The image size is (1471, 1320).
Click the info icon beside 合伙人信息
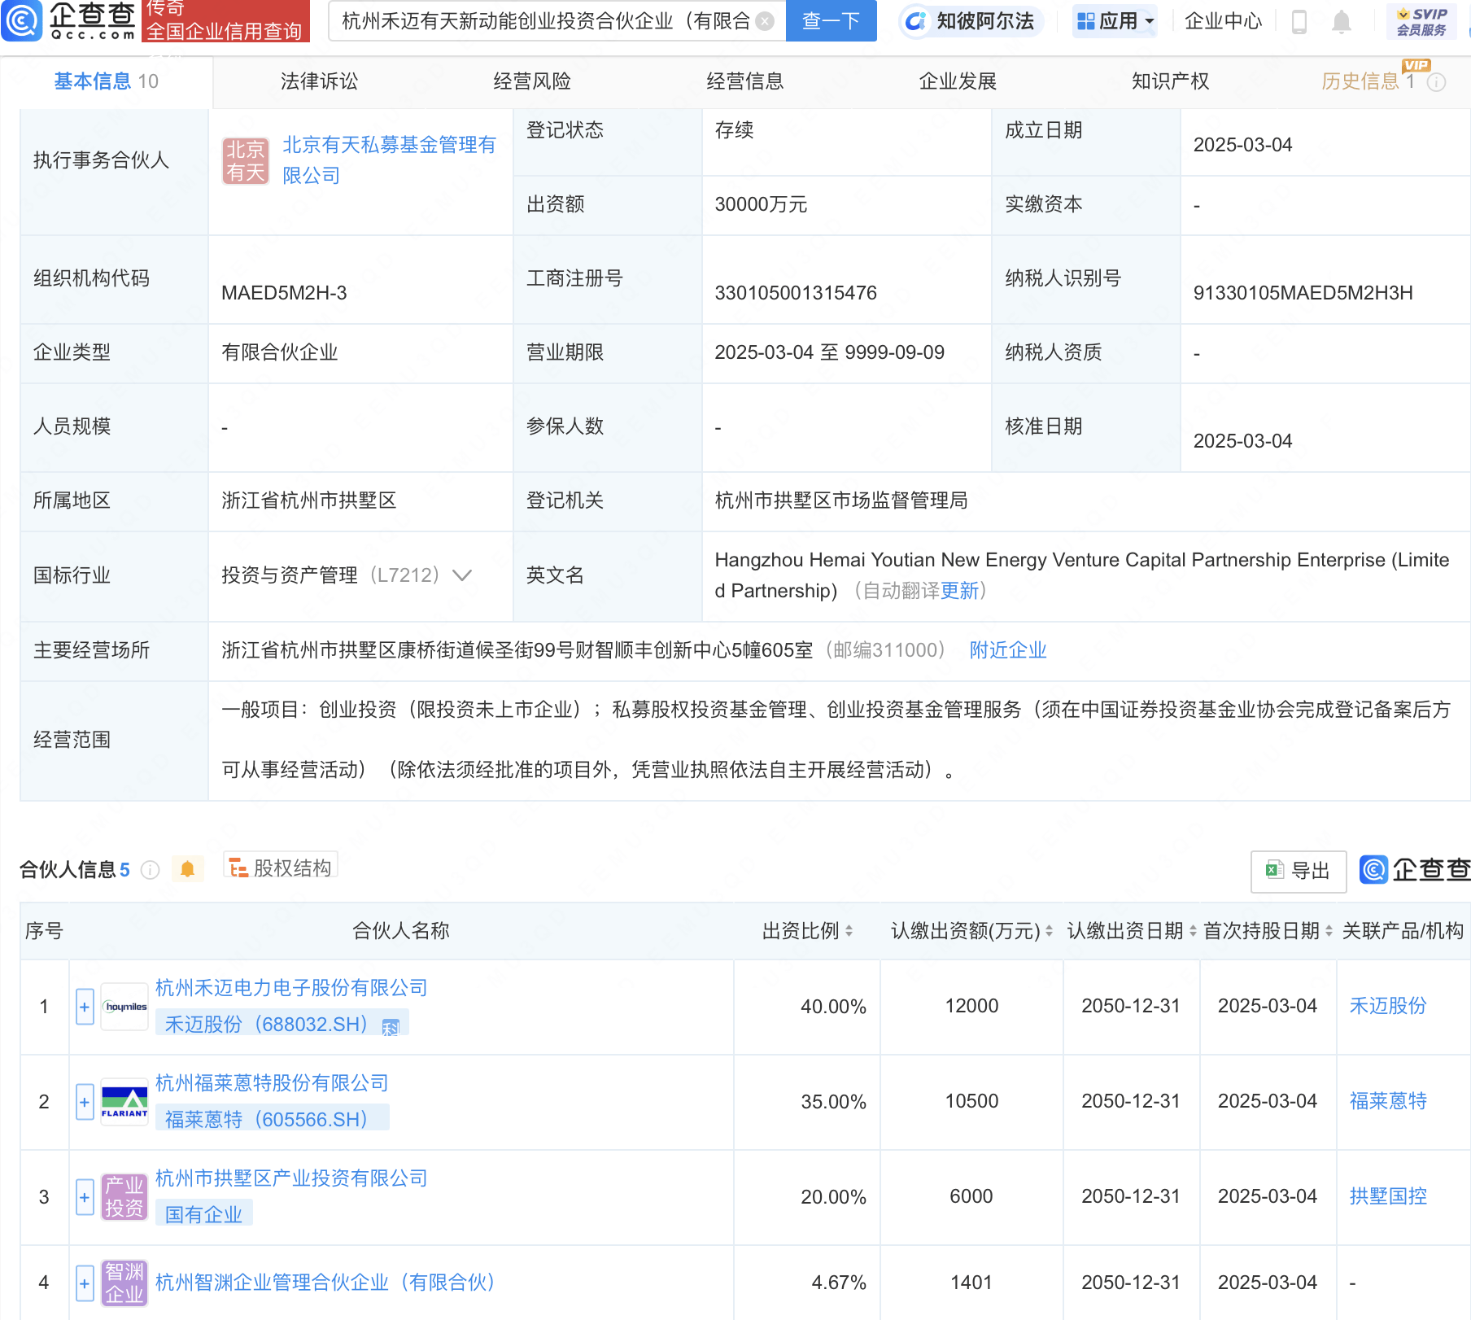click(150, 870)
